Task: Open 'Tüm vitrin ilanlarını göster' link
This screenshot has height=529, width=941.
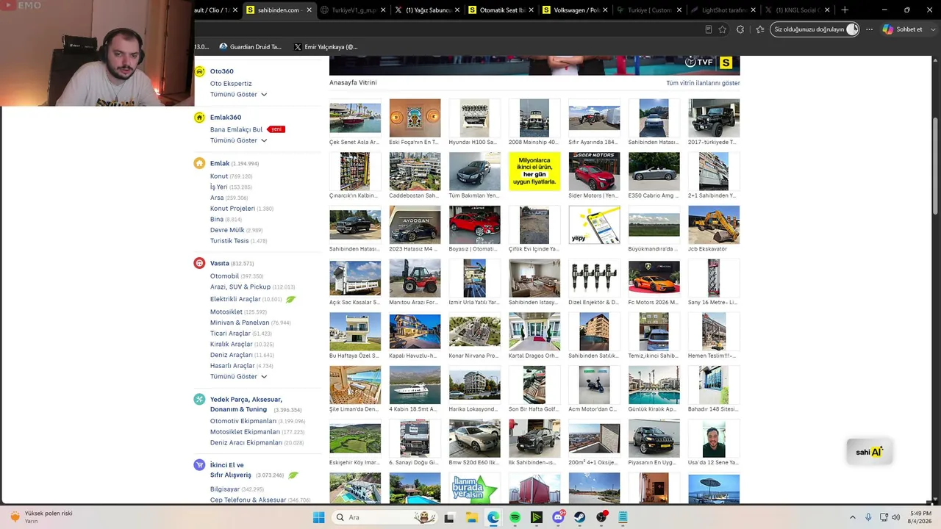Action: click(703, 83)
